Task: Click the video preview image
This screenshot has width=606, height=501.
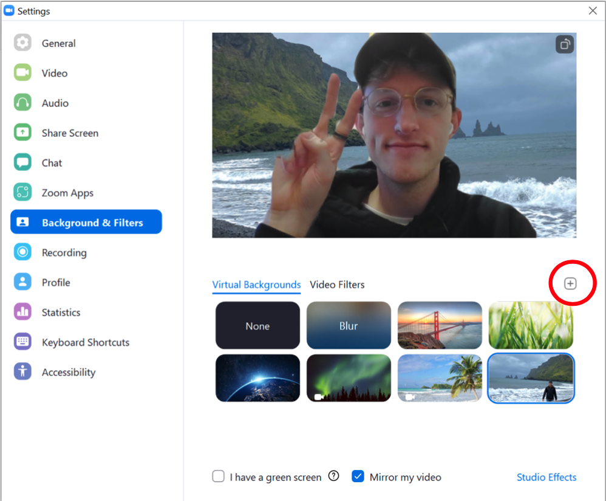Action: click(x=394, y=135)
